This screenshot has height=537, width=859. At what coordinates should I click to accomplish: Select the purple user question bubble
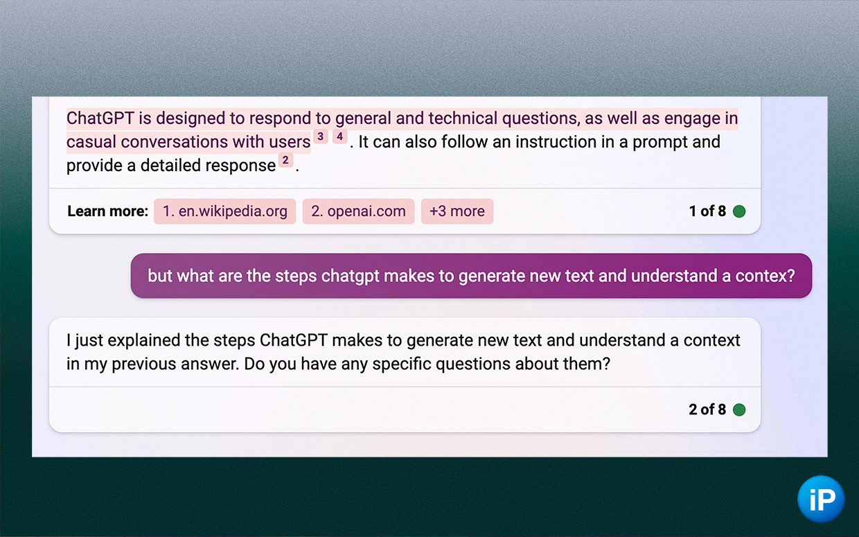pos(471,276)
